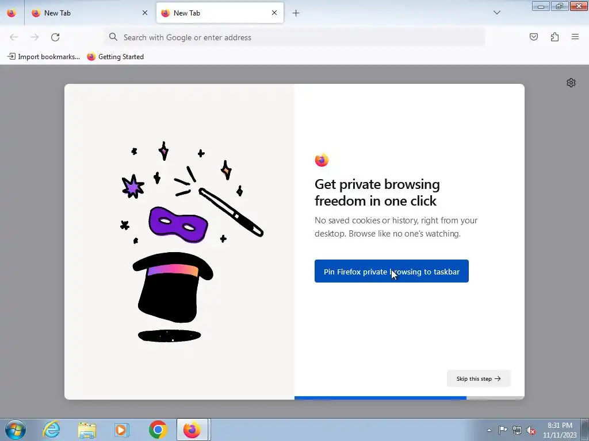Go forward one page
589x441 pixels.
(x=35, y=37)
